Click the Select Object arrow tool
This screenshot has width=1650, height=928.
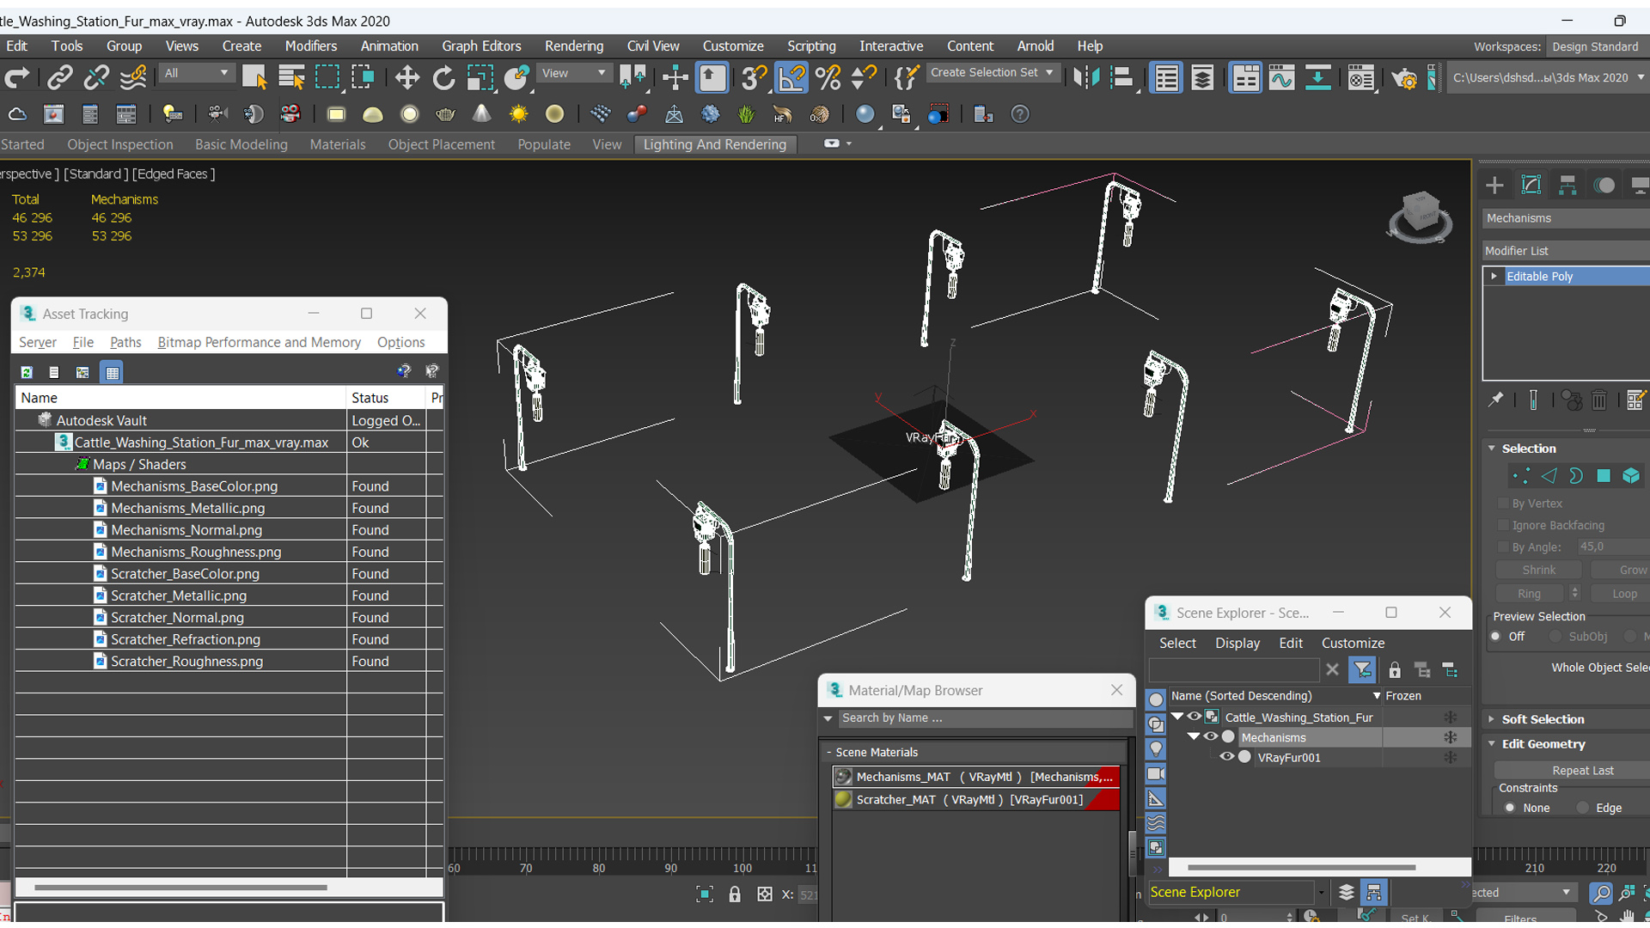click(x=254, y=78)
